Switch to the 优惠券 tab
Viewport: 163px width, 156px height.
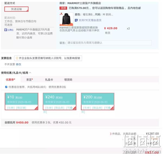click(11, 80)
